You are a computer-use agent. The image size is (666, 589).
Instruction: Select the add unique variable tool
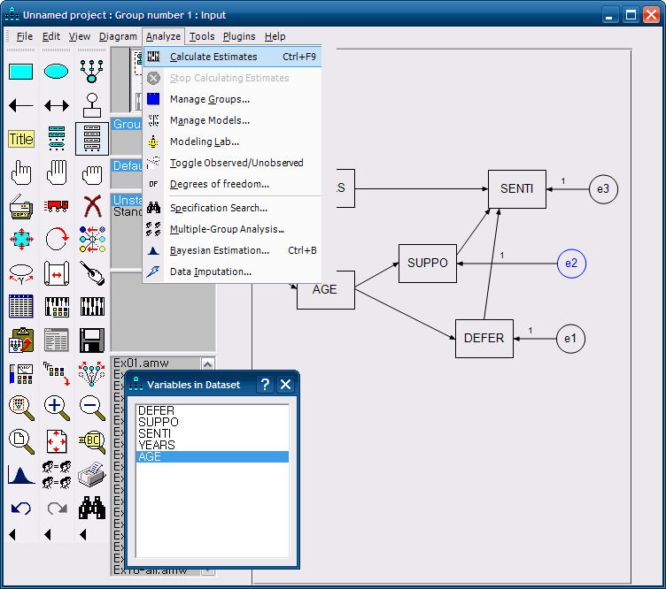click(x=92, y=105)
